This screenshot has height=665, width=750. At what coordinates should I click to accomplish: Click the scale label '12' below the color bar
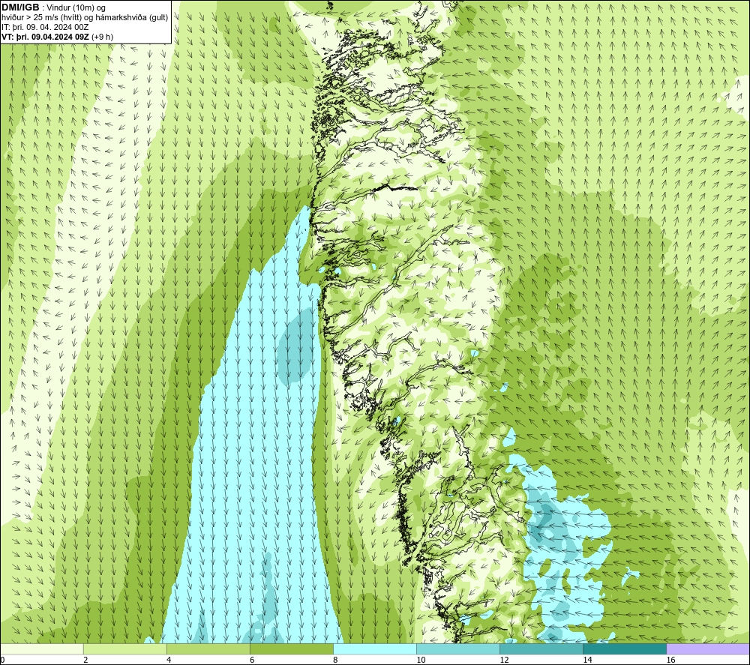[504, 661]
